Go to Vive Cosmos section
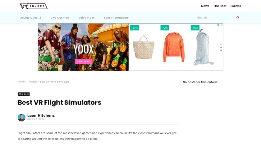 click(60, 18)
